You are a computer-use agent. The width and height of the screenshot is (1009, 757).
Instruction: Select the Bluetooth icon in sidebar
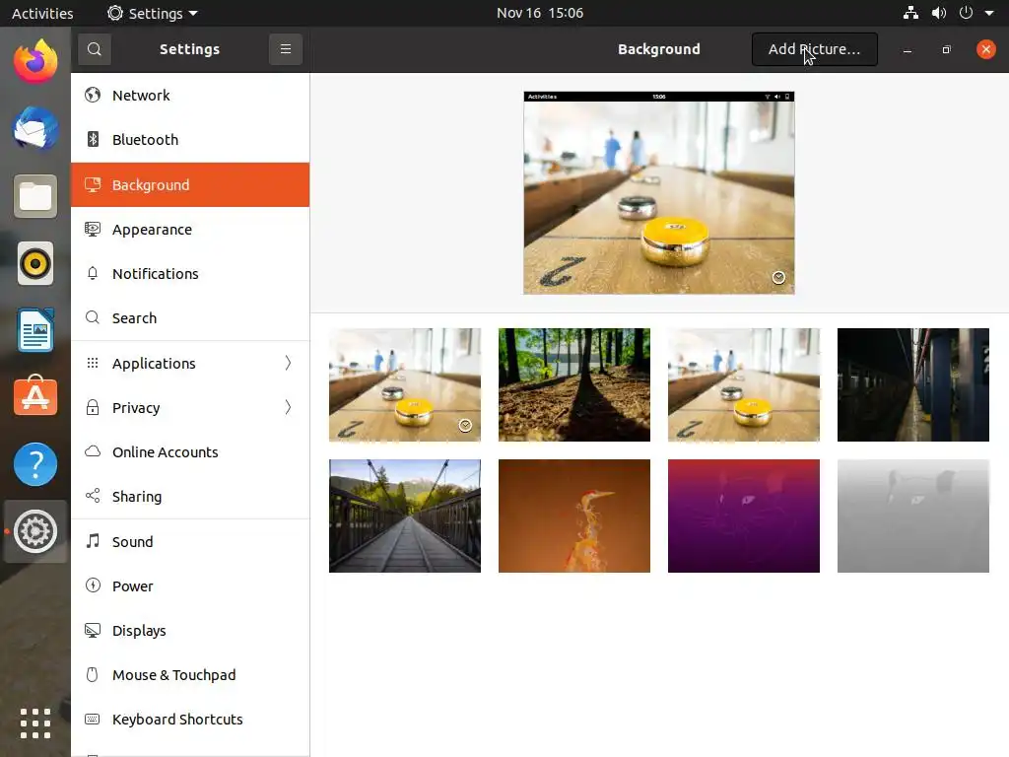point(93,139)
